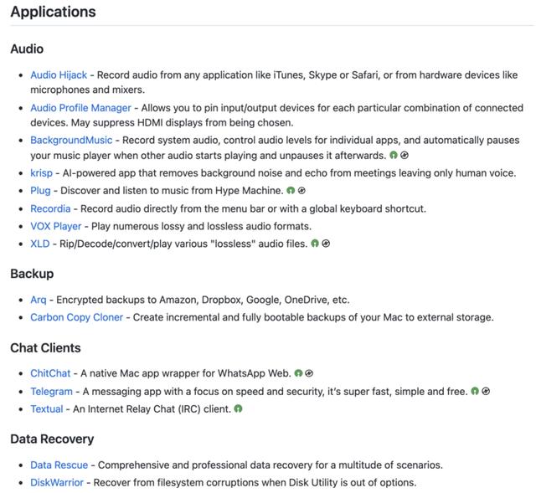This screenshot has height=493, width=536.
Task: Open the Arq backup link
Action: [39, 300]
